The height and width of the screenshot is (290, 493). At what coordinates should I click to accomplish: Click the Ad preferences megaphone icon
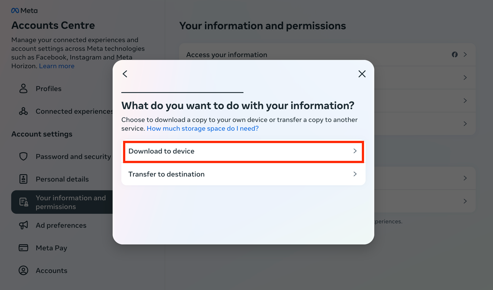click(x=24, y=225)
